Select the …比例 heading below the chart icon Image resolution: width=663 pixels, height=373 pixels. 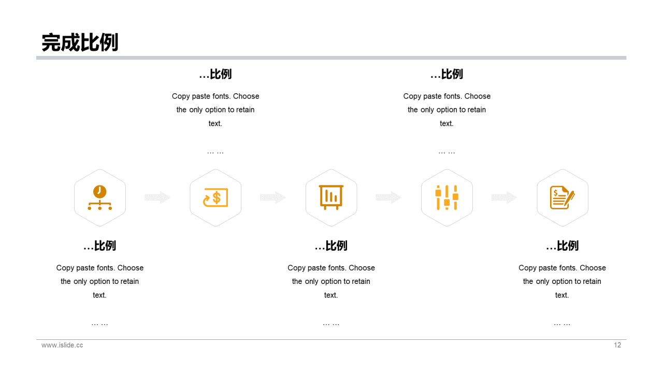click(331, 246)
